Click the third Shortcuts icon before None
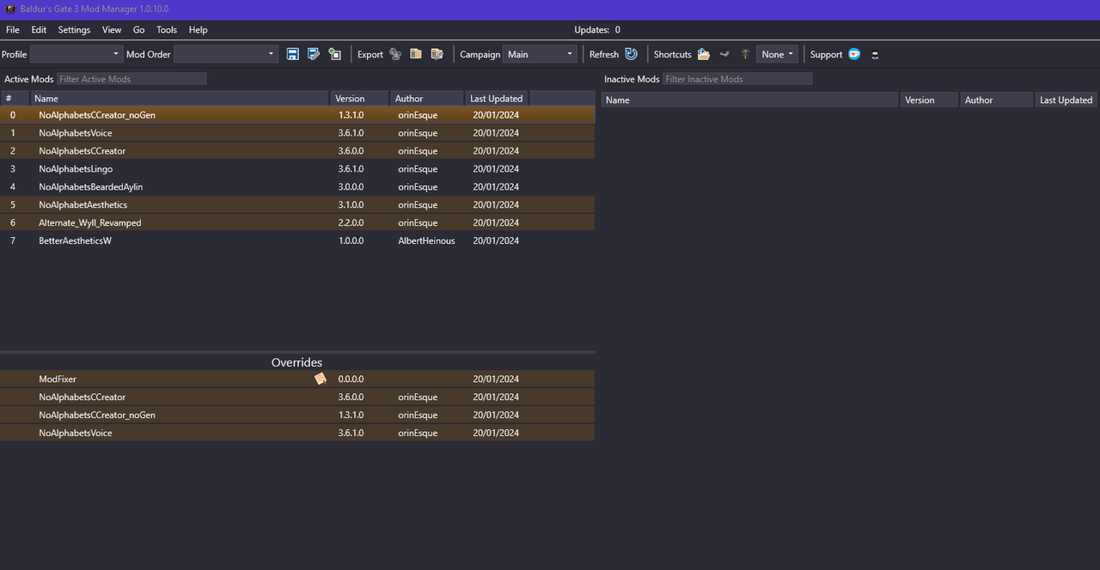The width and height of the screenshot is (1100, 570). [745, 54]
